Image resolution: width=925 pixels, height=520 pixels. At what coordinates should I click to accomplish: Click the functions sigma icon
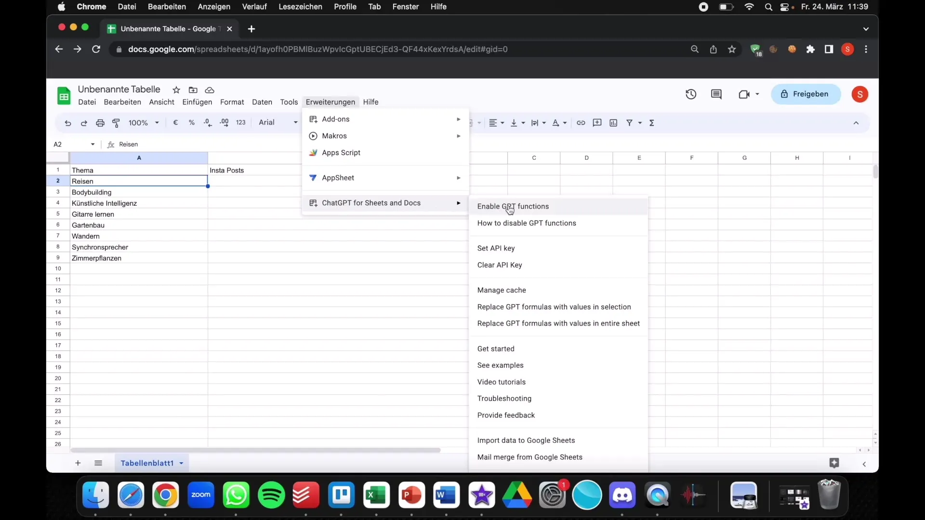point(652,123)
